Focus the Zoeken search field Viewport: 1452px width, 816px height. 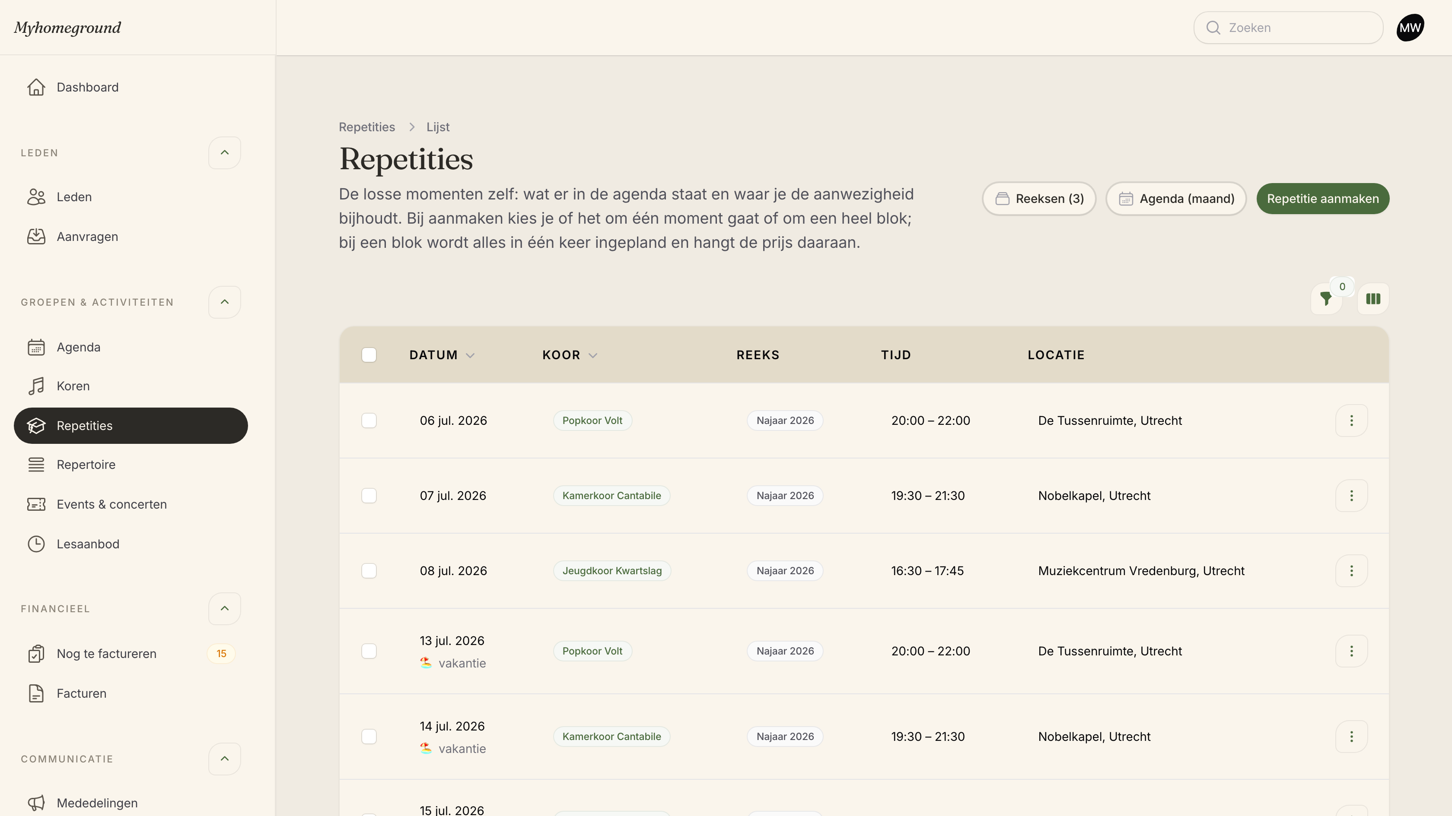(1288, 28)
